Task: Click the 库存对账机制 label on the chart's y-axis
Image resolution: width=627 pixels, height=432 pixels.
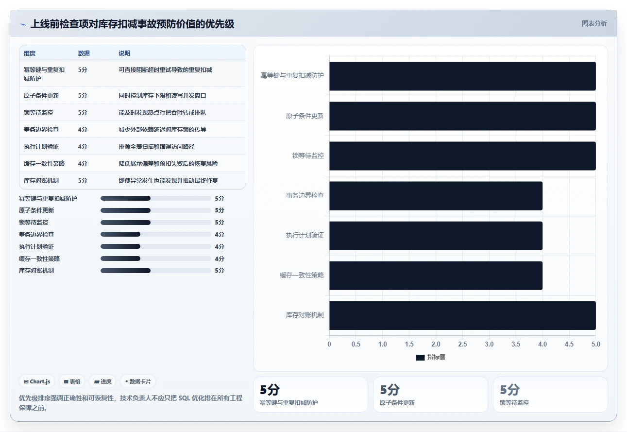Action: click(305, 315)
